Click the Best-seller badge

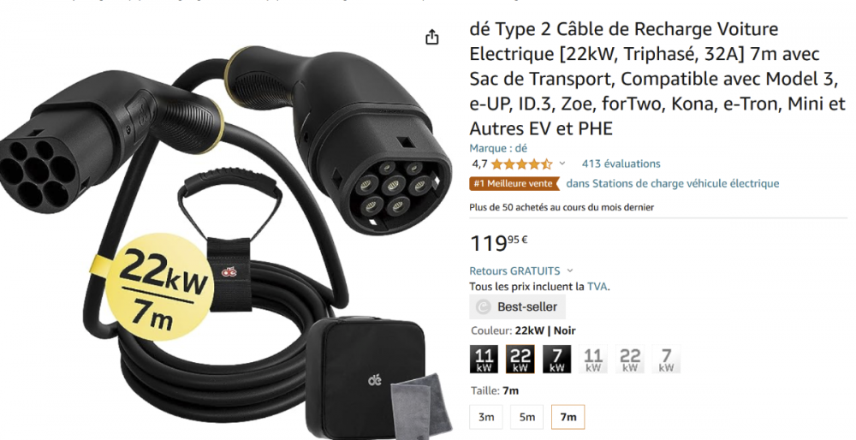coord(518,306)
